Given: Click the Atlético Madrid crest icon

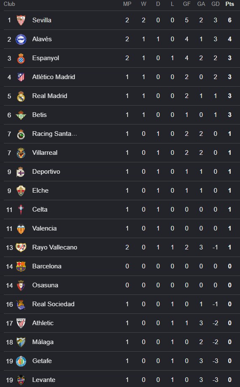Looking at the screenshot, I should tap(21, 77).
